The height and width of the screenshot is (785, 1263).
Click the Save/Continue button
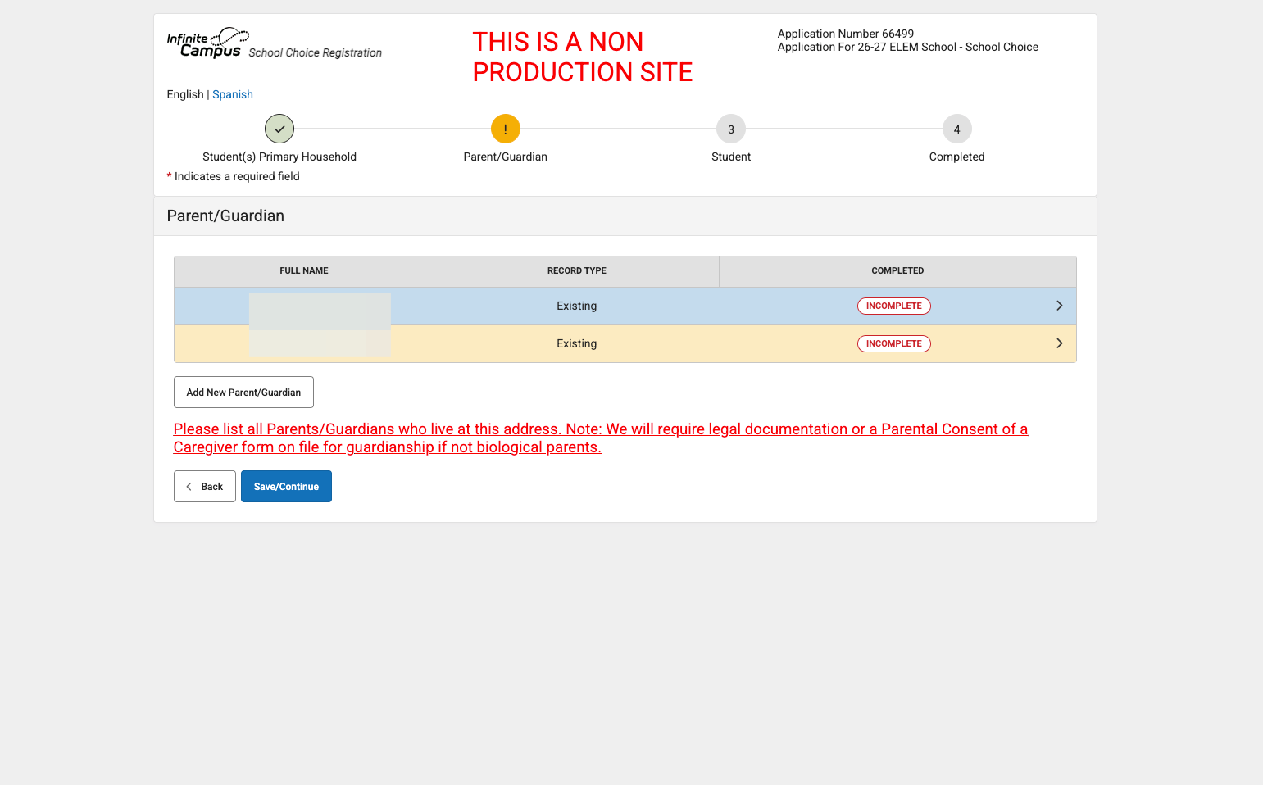(286, 486)
